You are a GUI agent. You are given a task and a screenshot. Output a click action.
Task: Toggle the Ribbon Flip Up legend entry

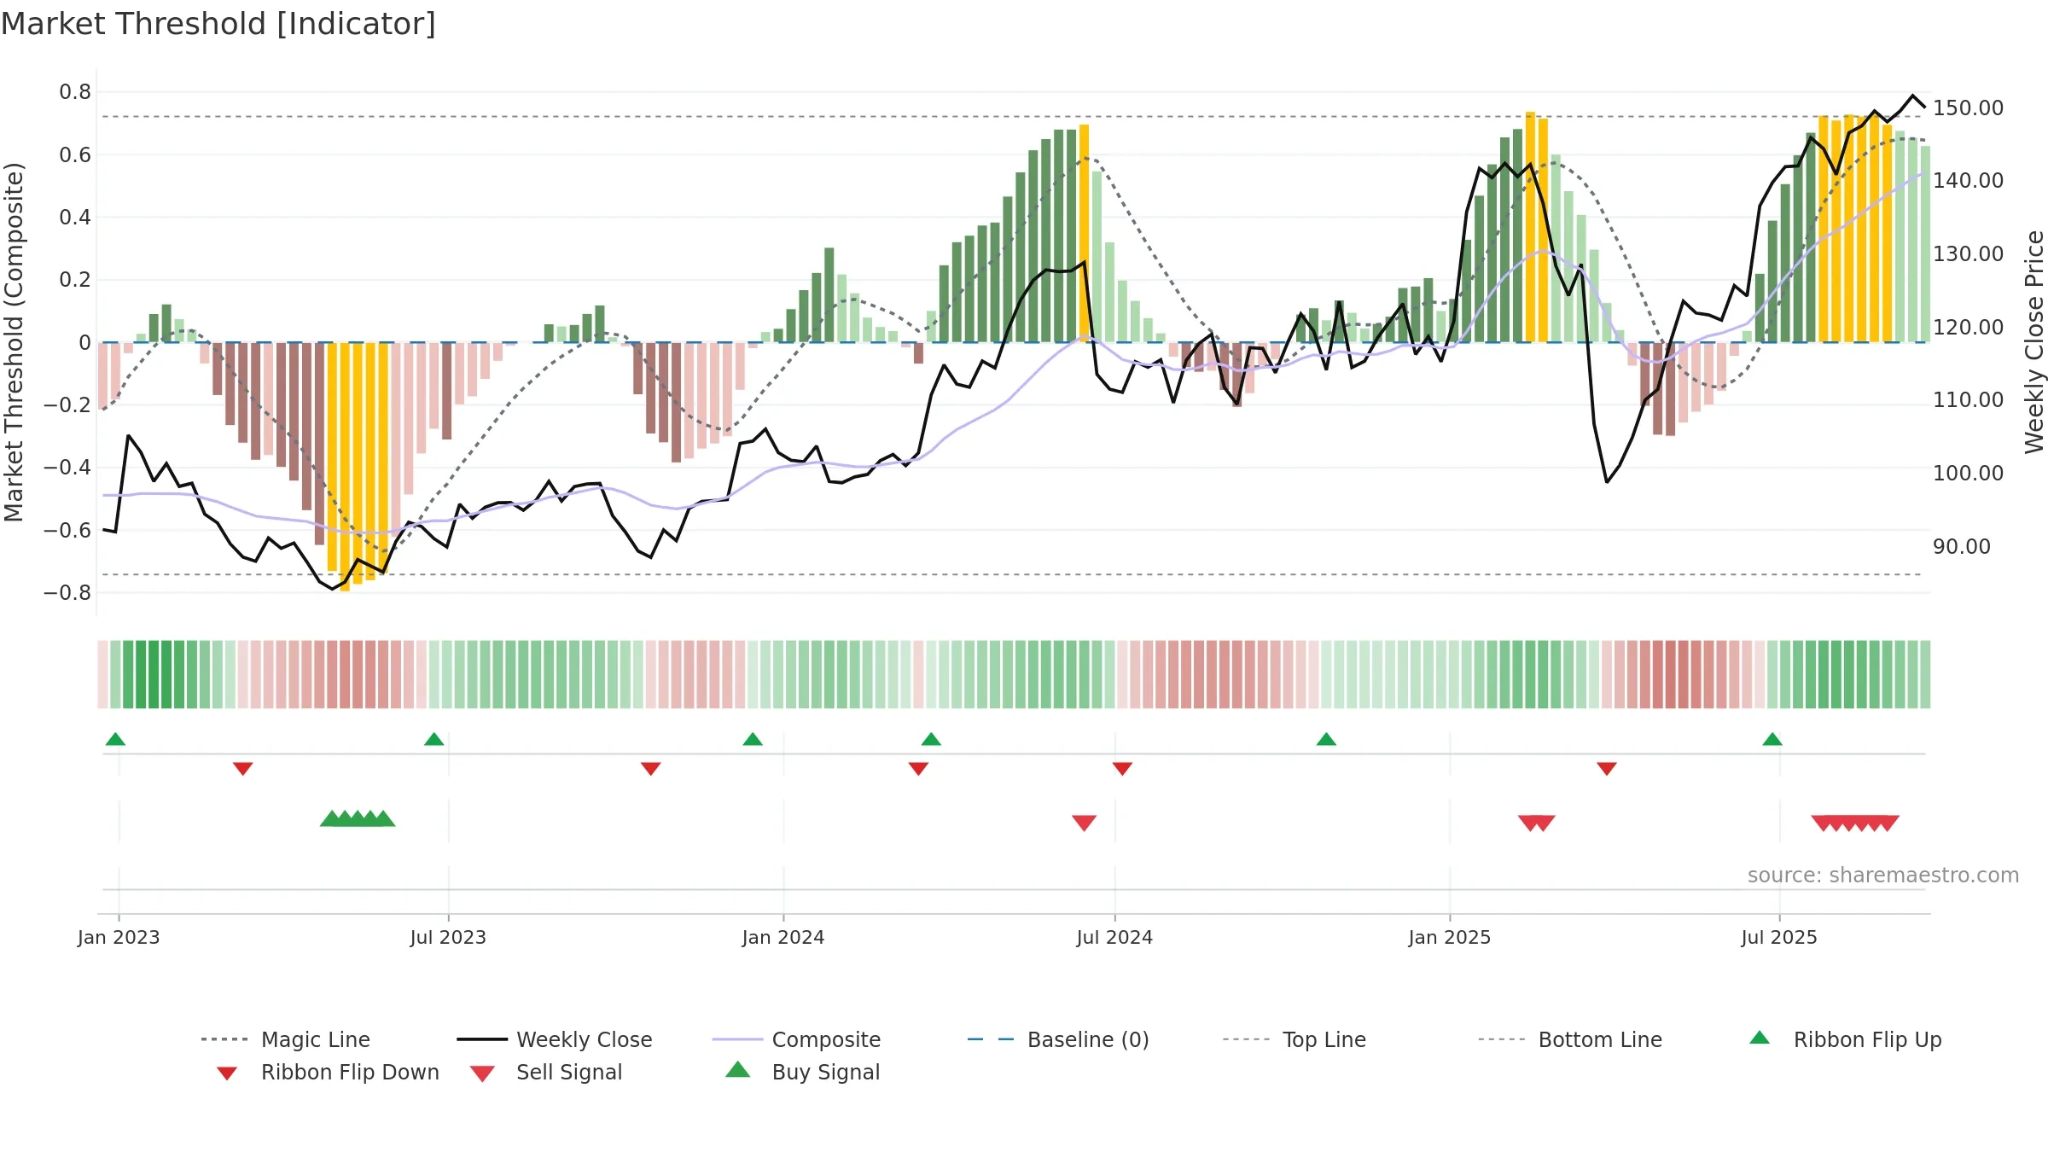(x=1845, y=1039)
